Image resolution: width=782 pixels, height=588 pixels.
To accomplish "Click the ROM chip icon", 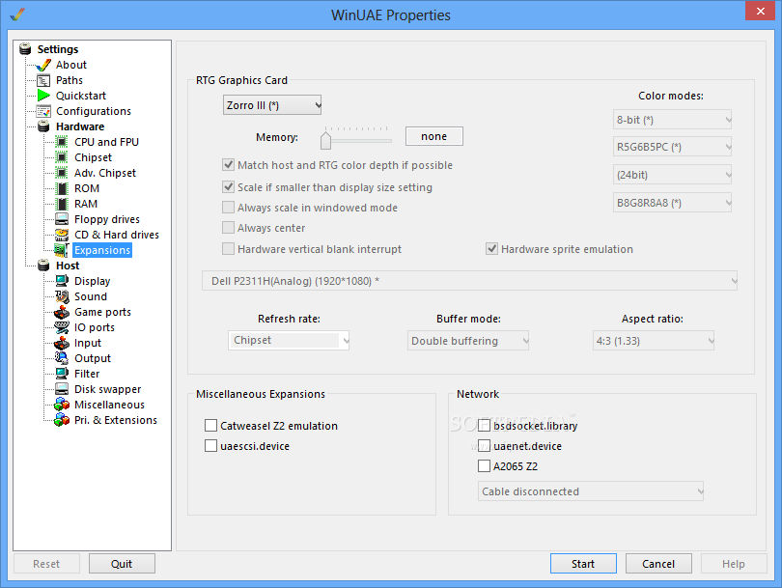I will [62, 188].
